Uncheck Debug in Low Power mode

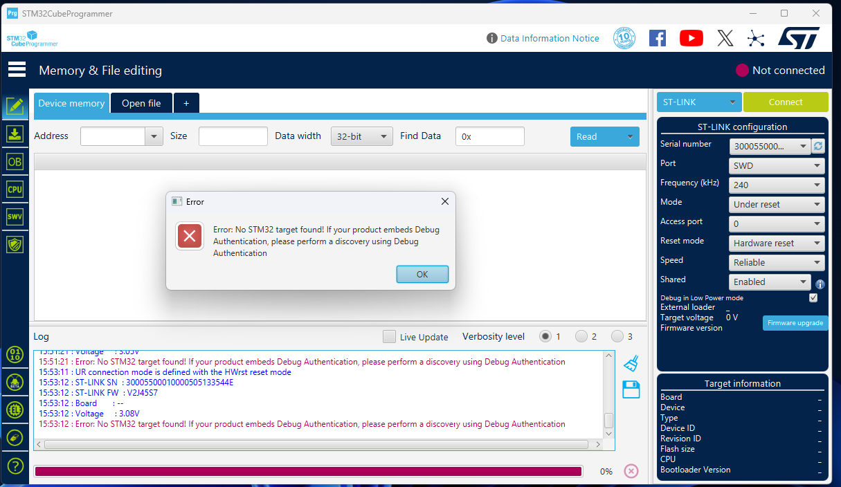coord(813,297)
